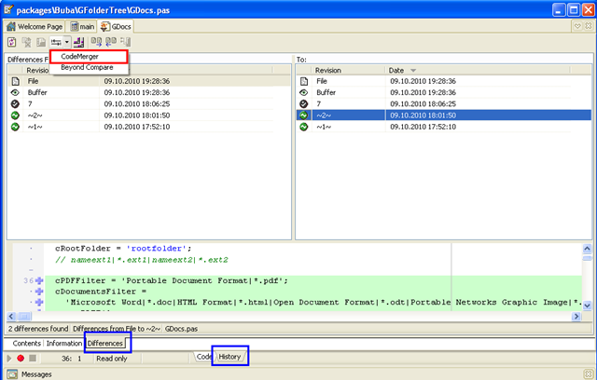Switch to the History view tab
This screenshot has height=380, width=597.
click(x=229, y=357)
